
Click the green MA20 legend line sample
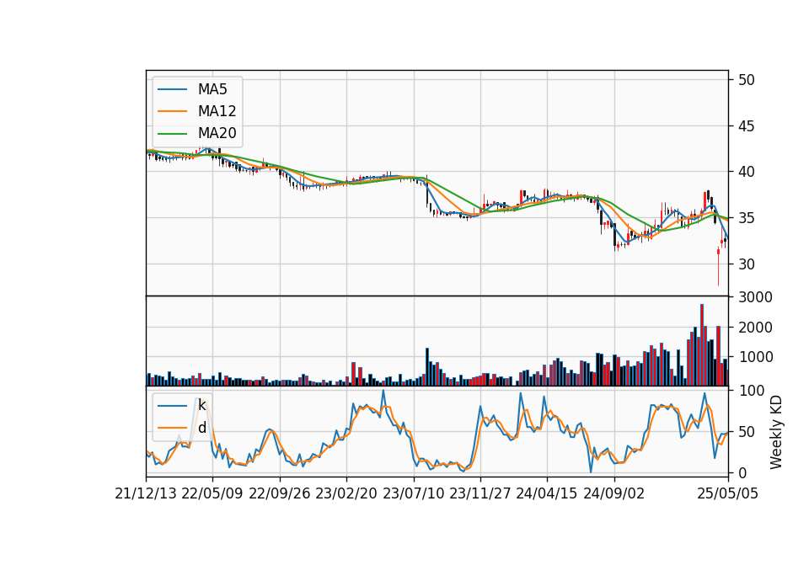tap(172, 134)
